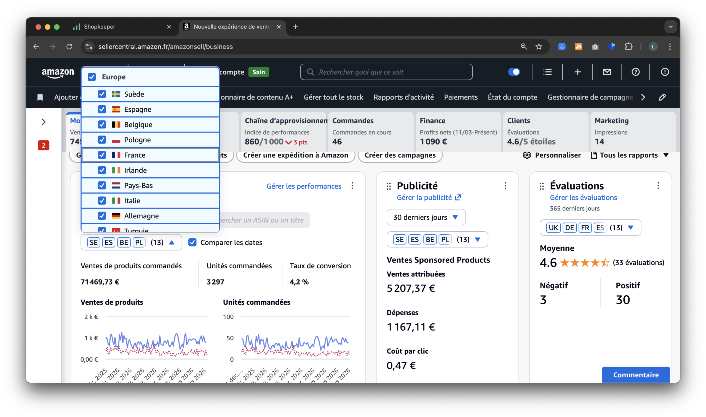Uncheck the Comparer les dates checkbox
Screen dimensions: 706x417
click(192, 242)
